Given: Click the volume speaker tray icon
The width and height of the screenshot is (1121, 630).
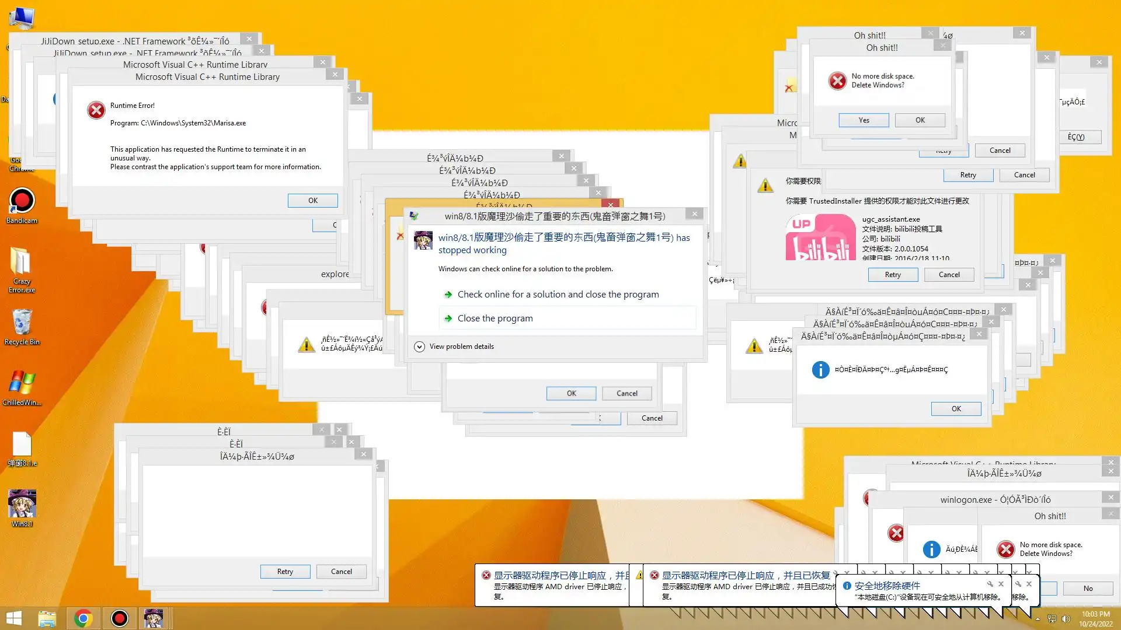Looking at the screenshot, I should [1066, 619].
